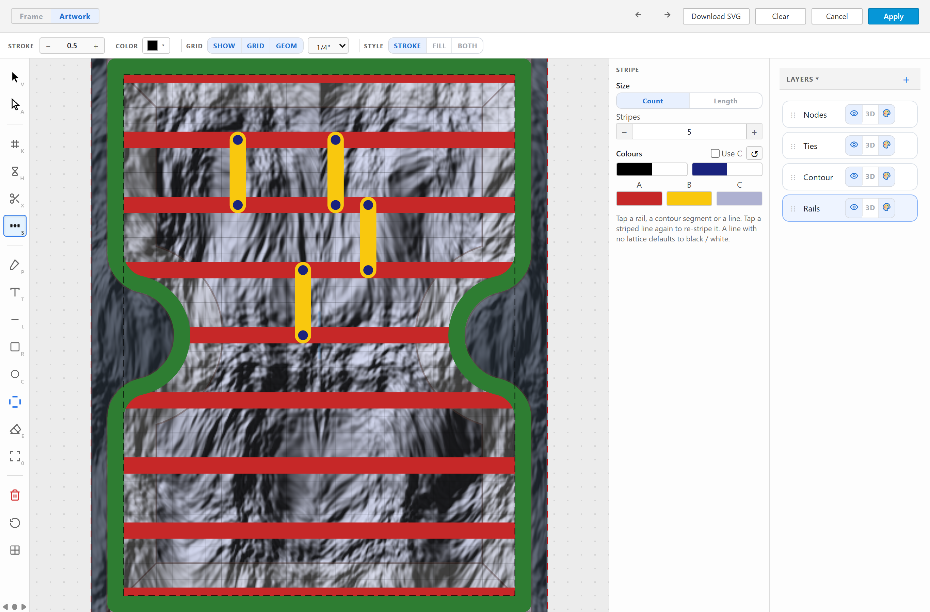Click the rotate reset icon in toolbar
930x612 pixels.
coord(15,523)
